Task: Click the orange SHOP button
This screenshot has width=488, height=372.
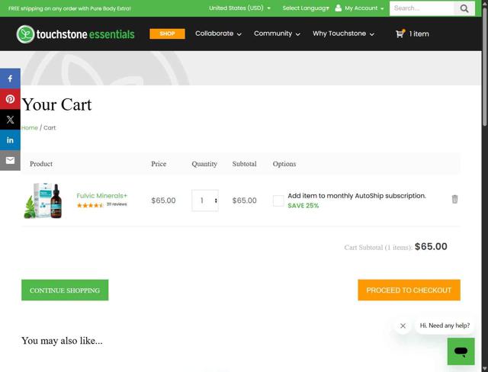Action: [167, 34]
